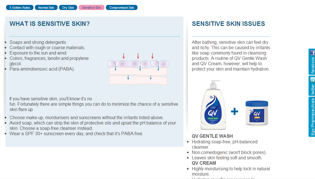Open the Twitter panel from the right sidebar
This screenshot has width=315, height=179.
[x=312, y=86]
